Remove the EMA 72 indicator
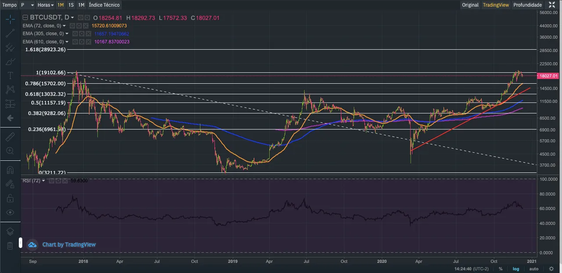This screenshot has height=273, width=562. point(85,26)
